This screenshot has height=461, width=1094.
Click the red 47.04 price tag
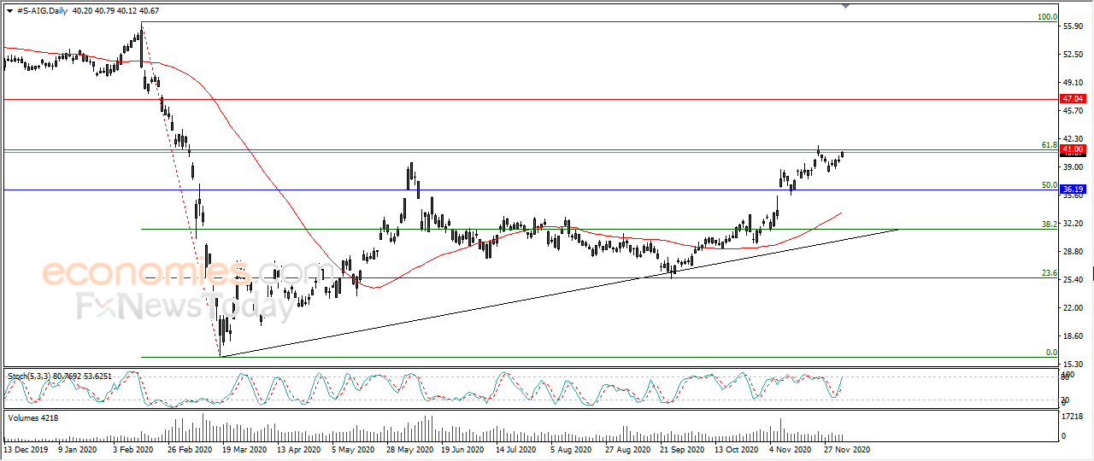coord(1072,99)
